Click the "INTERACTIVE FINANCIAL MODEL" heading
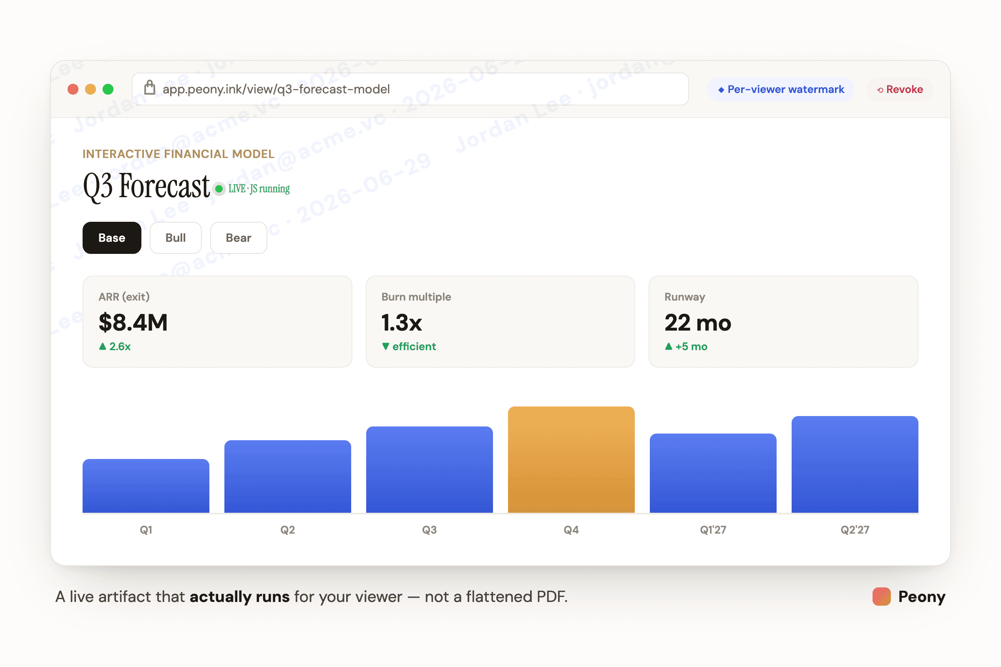 (179, 154)
